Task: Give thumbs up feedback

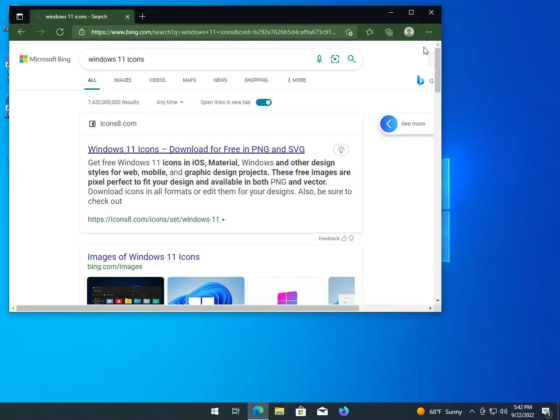Action: [x=344, y=238]
